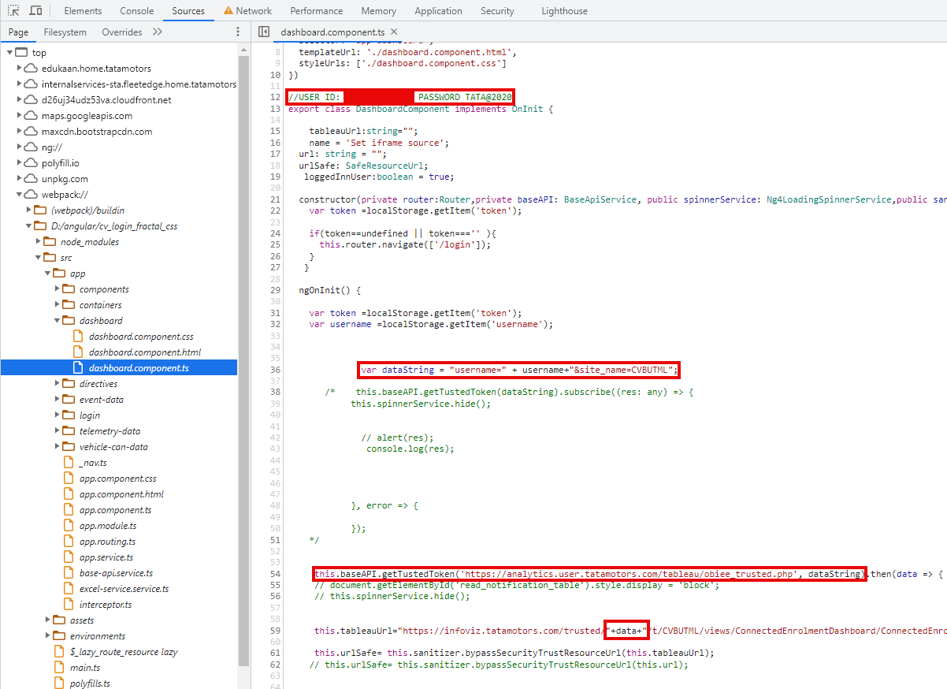Open the Console tab

click(x=136, y=11)
